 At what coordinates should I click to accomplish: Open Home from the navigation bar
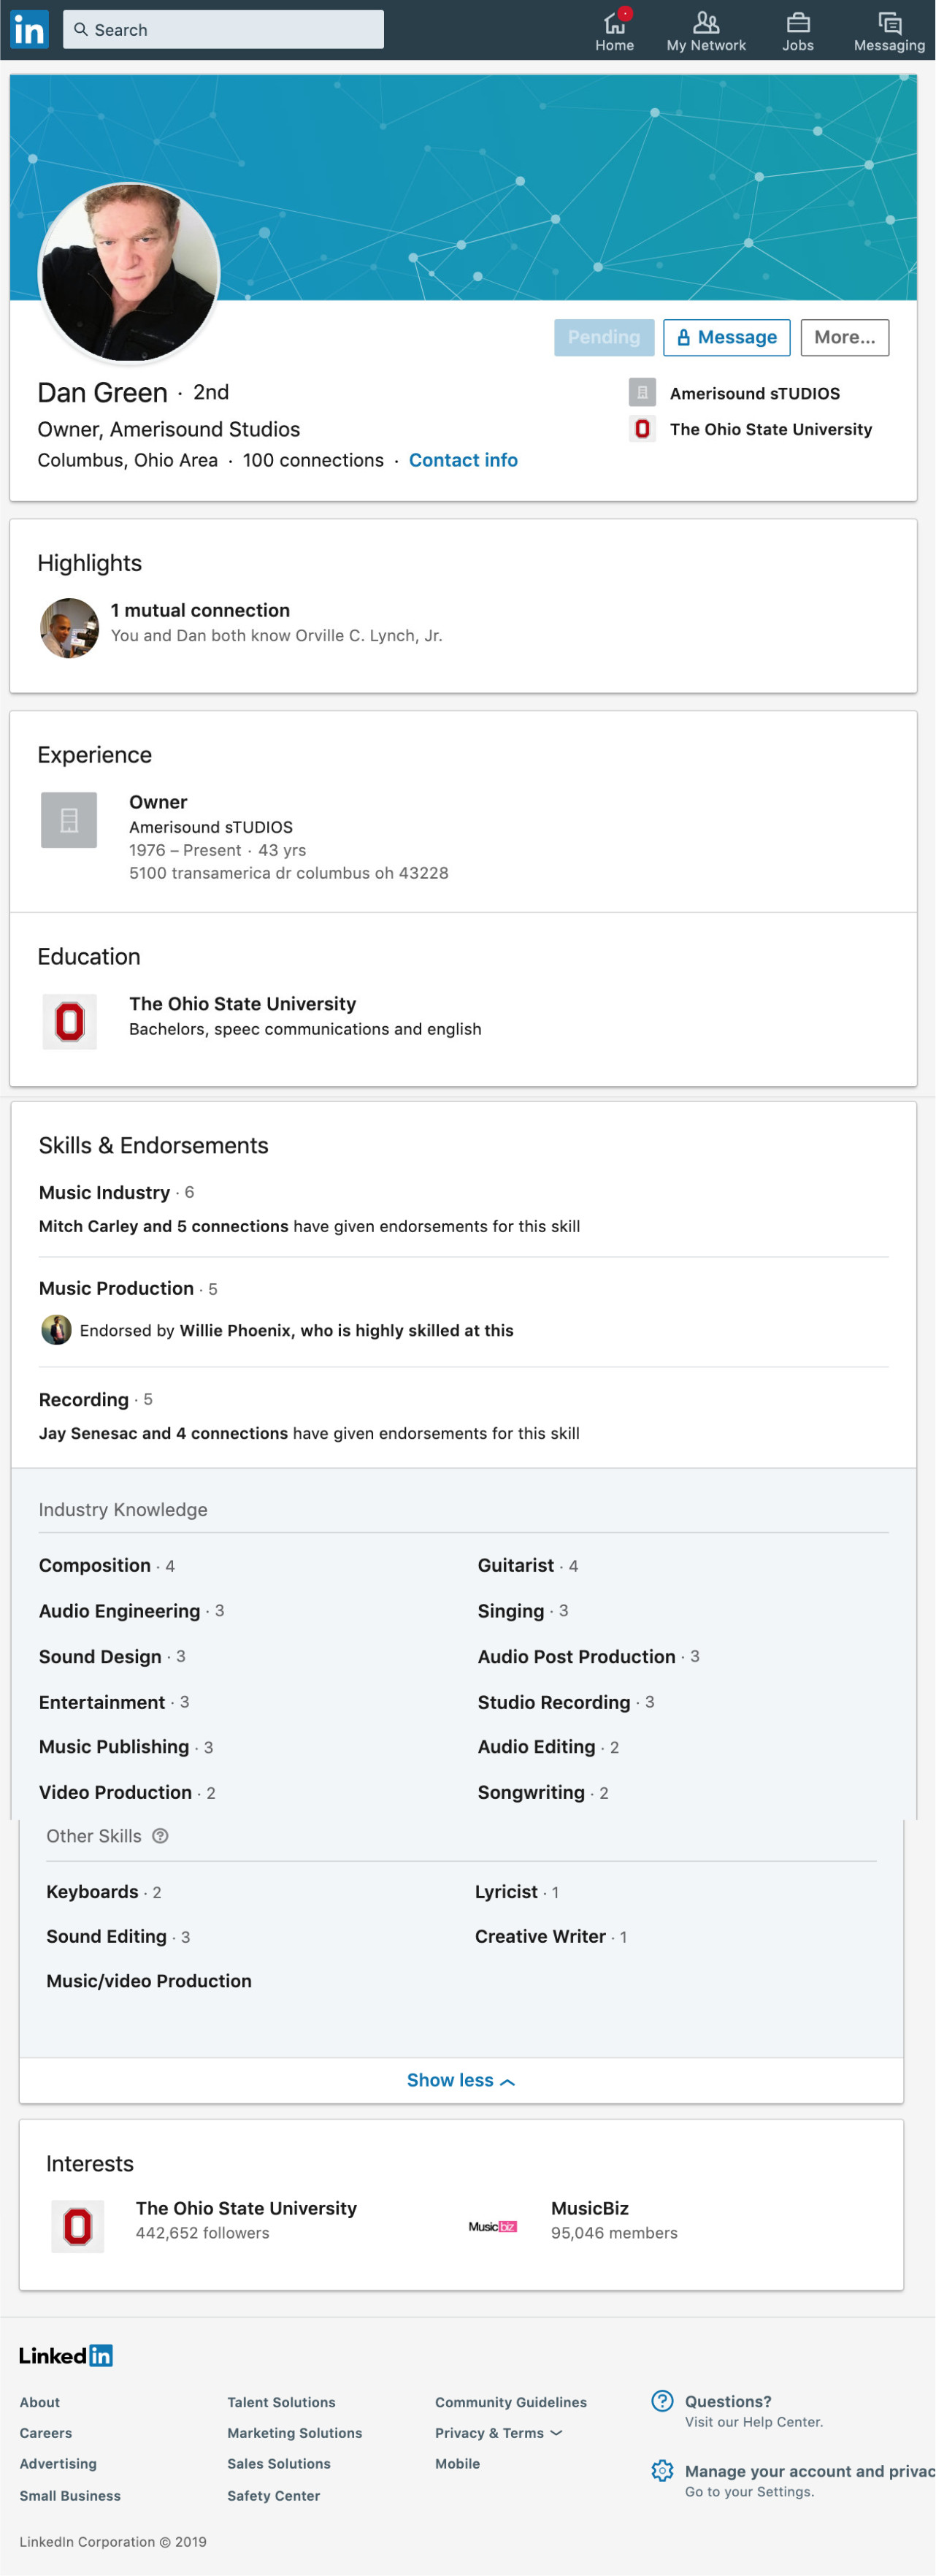click(x=614, y=31)
